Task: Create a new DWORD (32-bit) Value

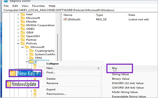Action: coord(128,83)
